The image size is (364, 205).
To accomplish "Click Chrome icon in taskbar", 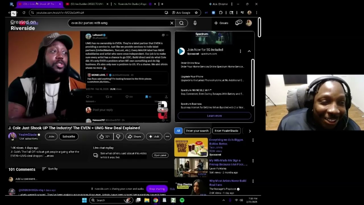I will click(156, 200).
